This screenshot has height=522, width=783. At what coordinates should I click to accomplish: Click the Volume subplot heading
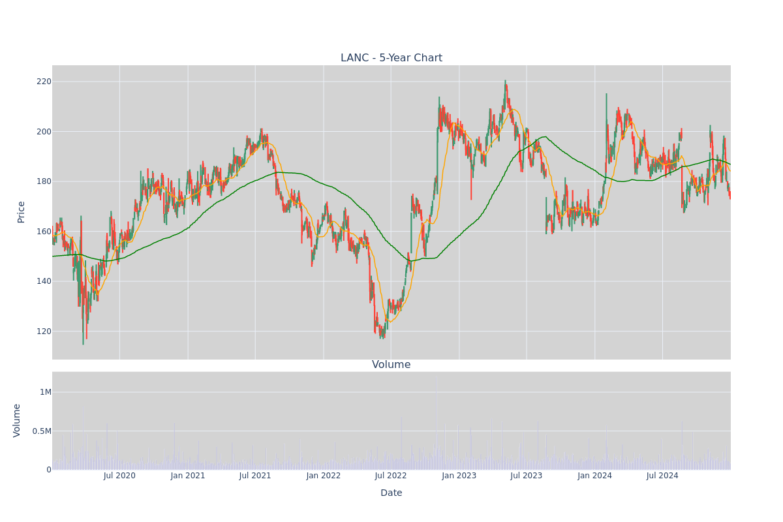point(391,365)
